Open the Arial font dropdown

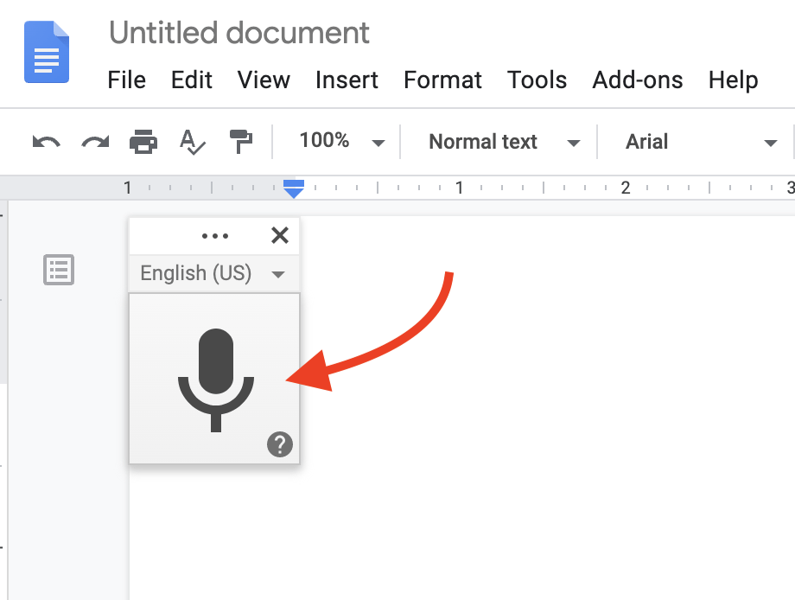click(x=700, y=142)
